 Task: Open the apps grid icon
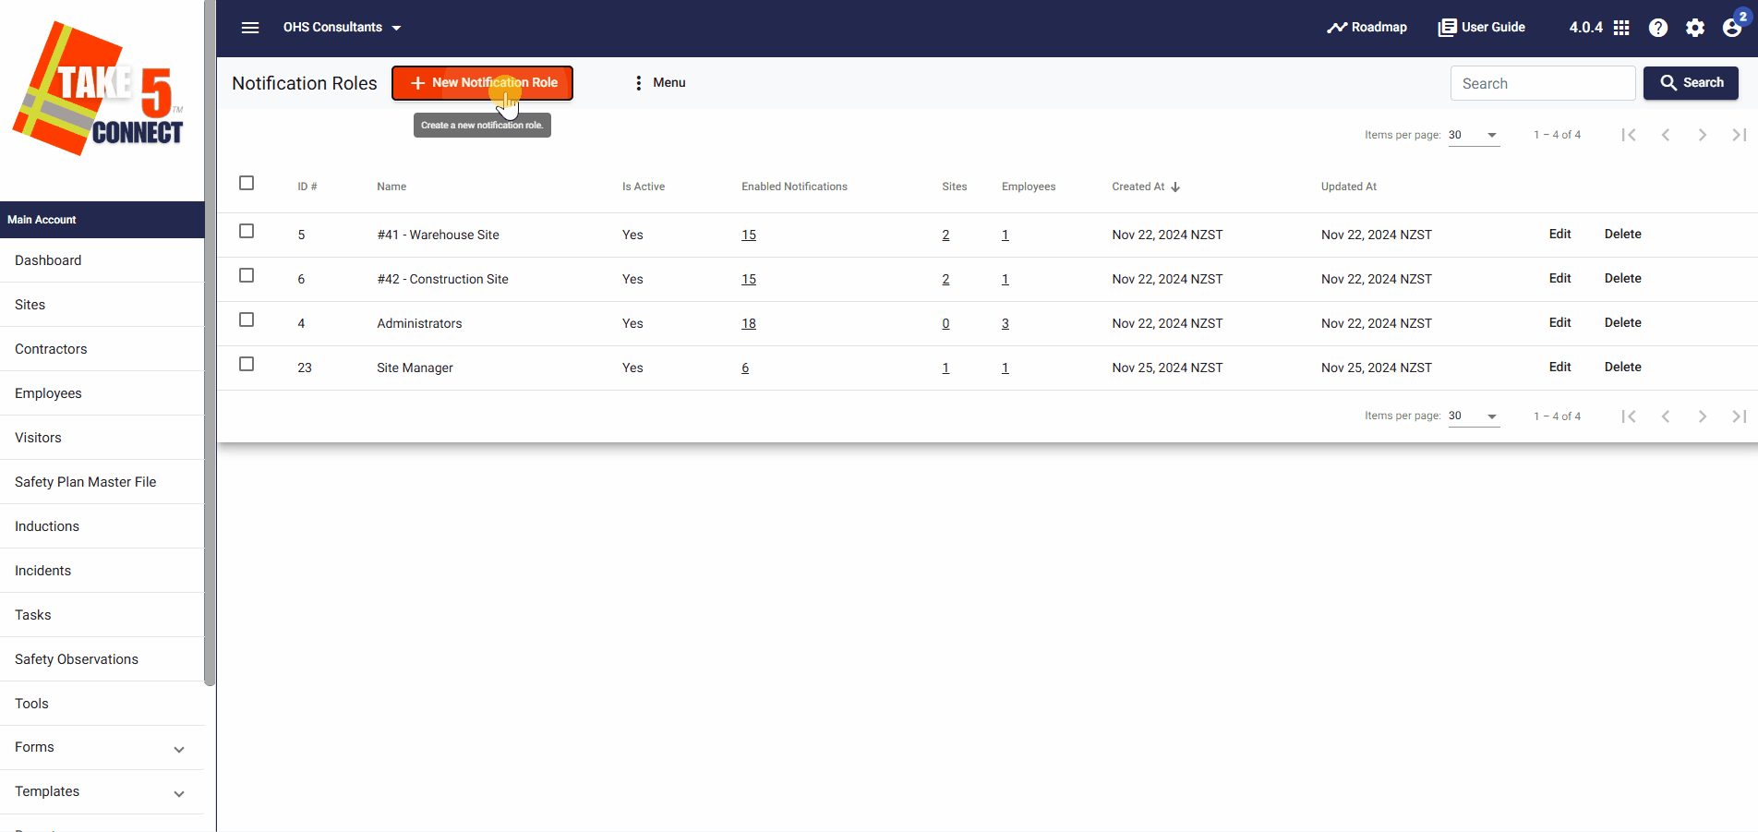1621,28
